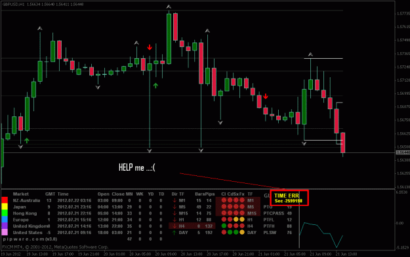Select the upper white horizontal line at right
The image size is (410, 257).
tap(323, 58)
